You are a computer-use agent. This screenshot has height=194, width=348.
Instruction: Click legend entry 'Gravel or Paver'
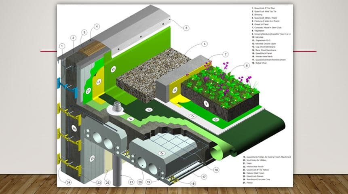point(262,24)
